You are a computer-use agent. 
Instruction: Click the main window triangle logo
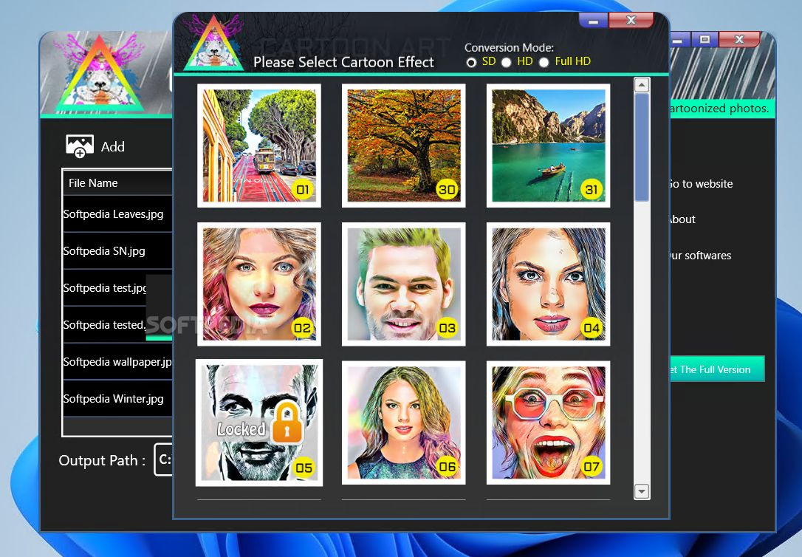click(100, 73)
